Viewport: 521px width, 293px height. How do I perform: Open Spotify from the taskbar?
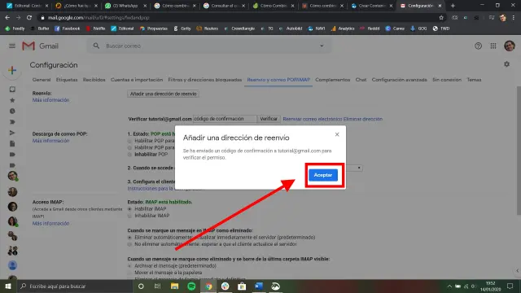191,286
